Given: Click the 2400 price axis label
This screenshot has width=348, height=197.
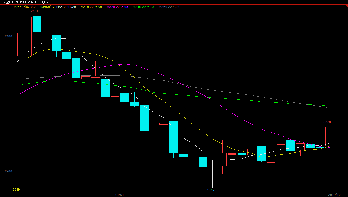Looking at the screenshot, I should [x=8, y=36].
